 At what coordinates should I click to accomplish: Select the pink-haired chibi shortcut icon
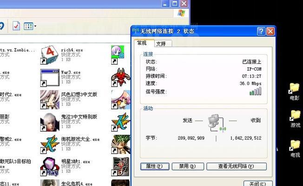[x=120, y=100]
